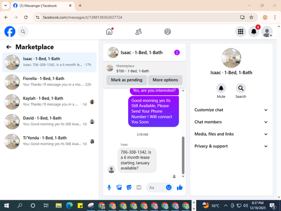This screenshot has width=281, height=211.
Task: Go back in browser history
Action: coord(6,17)
